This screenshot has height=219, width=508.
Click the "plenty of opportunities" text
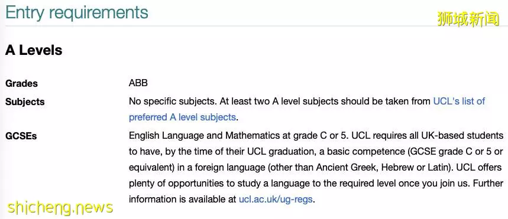(x=180, y=183)
